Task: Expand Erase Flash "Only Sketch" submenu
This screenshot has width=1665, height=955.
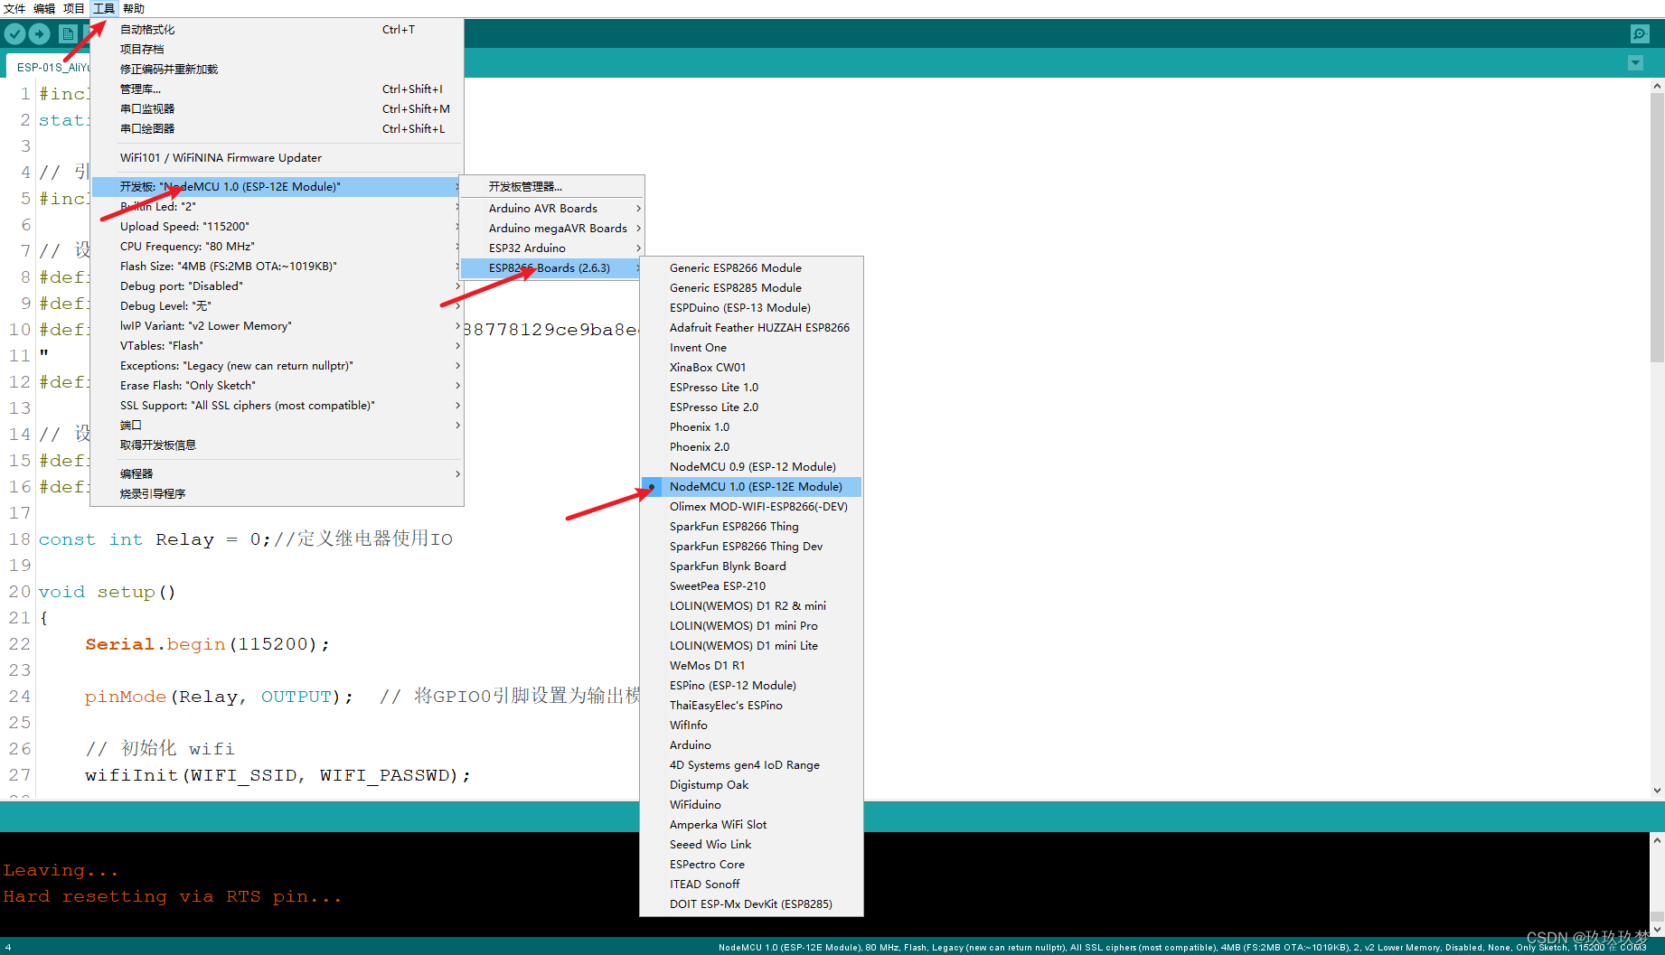Action: click(277, 386)
